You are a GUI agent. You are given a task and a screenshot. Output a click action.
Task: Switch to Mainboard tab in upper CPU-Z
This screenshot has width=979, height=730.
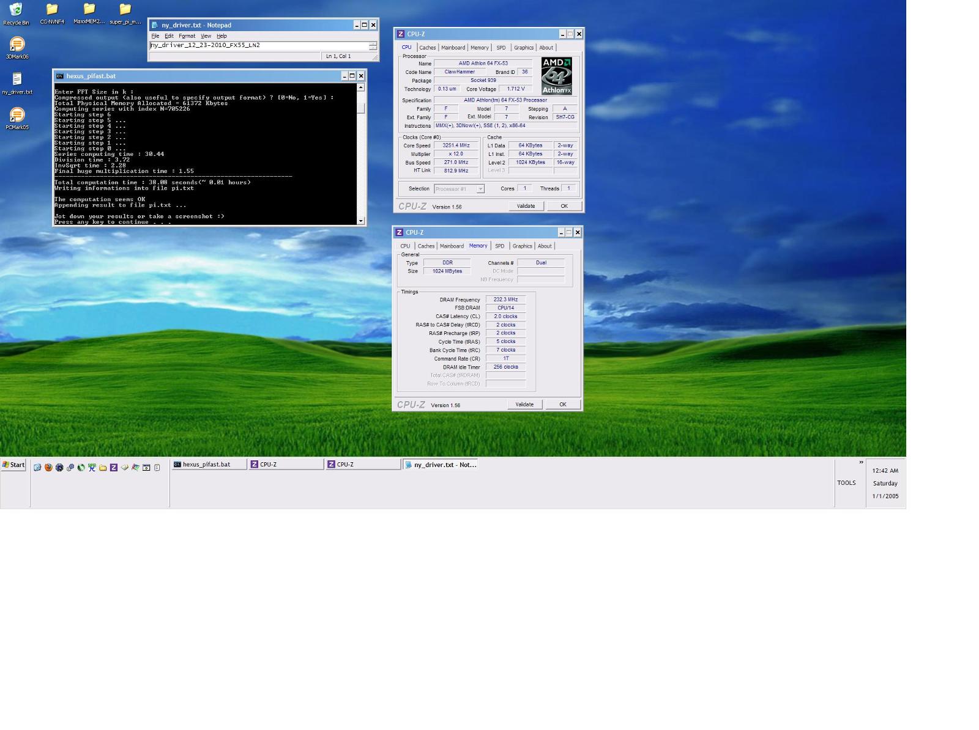point(453,48)
